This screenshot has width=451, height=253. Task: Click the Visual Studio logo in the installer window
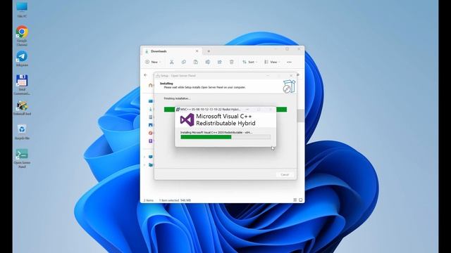point(187,119)
